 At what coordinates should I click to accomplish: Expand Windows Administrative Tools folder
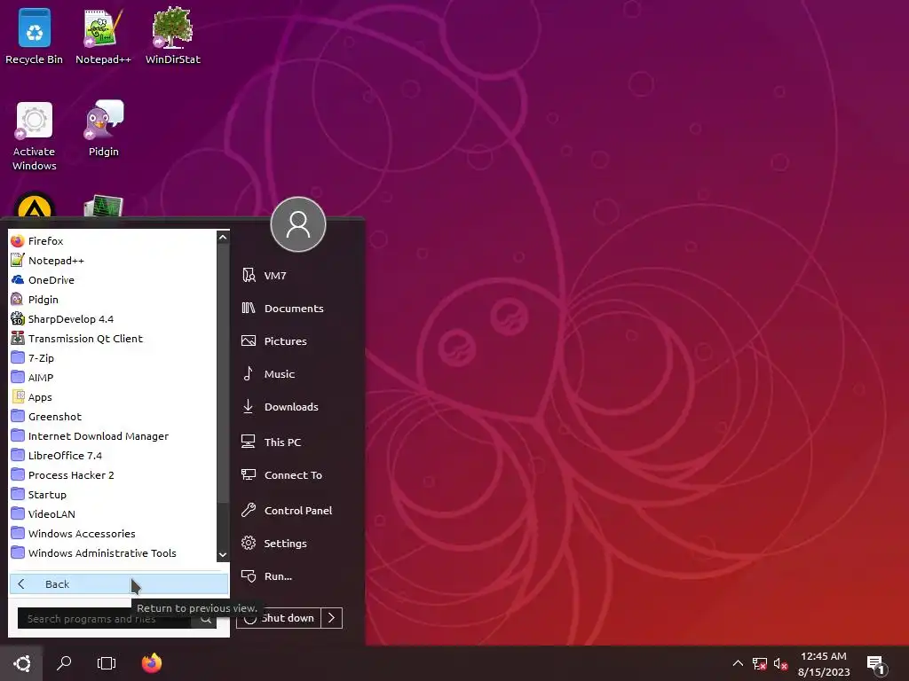113,553
